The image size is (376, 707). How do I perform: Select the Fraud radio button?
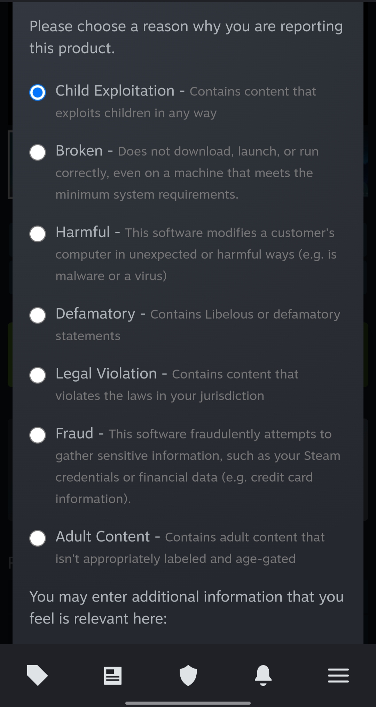(x=38, y=435)
